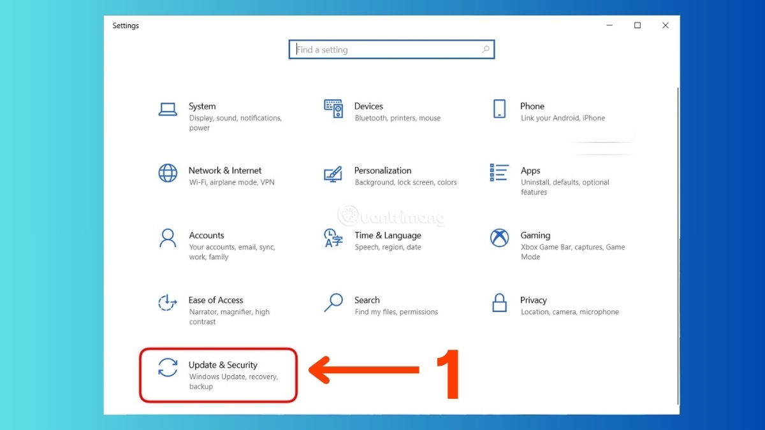Screen dimensions: 765x430
Task: Click "Uninstall, defaults, optional features" description
Action: click(x=565, y=187)
